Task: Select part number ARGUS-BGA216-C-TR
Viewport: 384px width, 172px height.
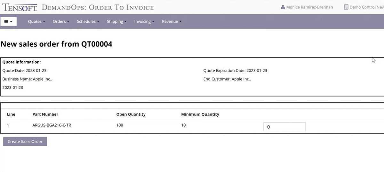Action: [x=52, y=125]
